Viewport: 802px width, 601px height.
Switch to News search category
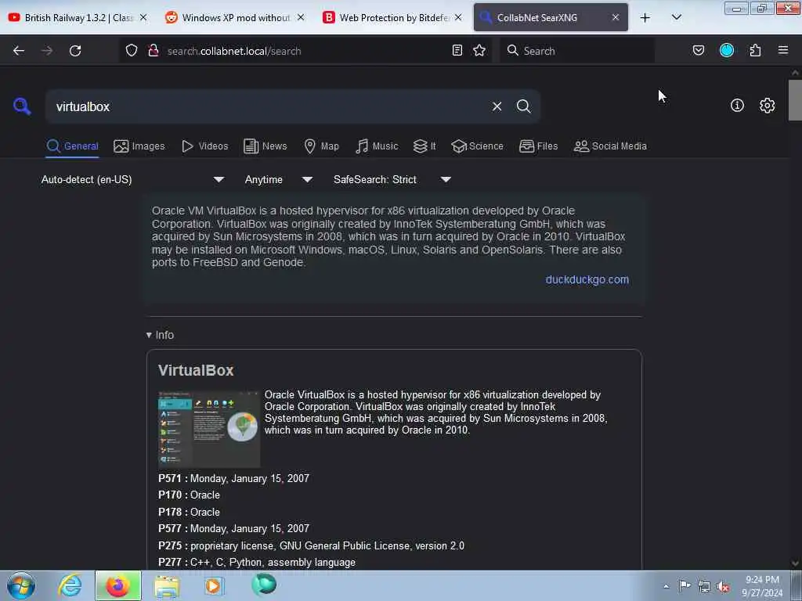coord(265,146)
